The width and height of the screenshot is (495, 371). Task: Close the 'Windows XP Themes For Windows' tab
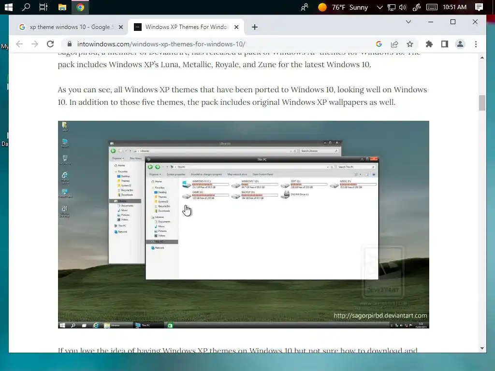[x=236, y=27]
